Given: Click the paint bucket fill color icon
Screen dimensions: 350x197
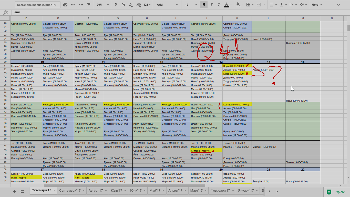Looking at the screenshot, I should pyautogui.click(x=238, y=5).
